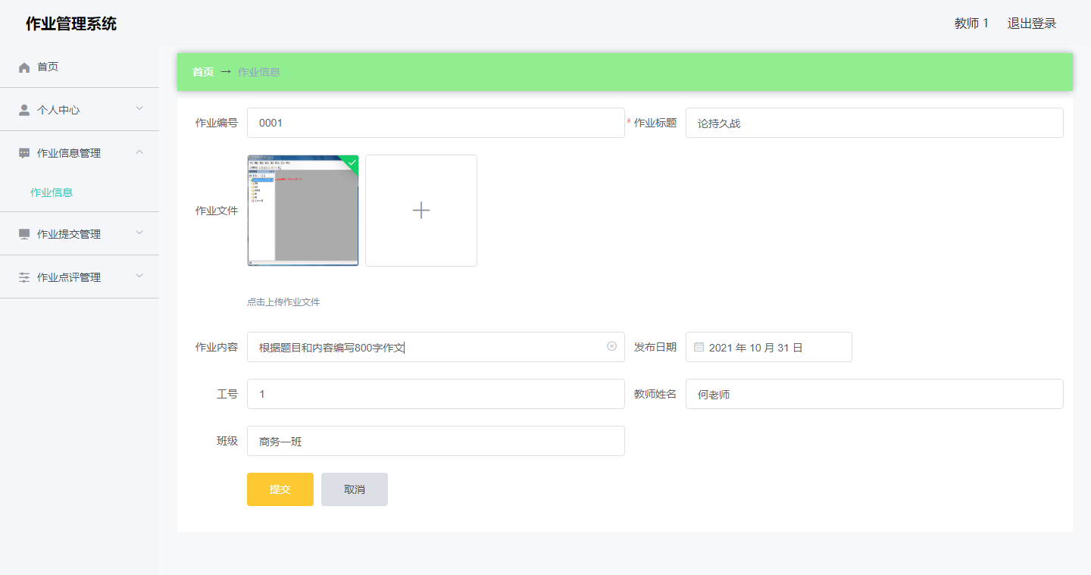Click the calendar icon in 发布日期
Screen dimensions: 1091x575
click(x=699, y=347)
